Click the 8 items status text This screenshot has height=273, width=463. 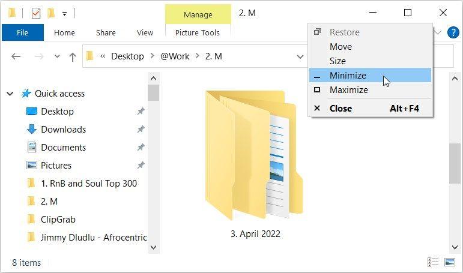point(26,263)
